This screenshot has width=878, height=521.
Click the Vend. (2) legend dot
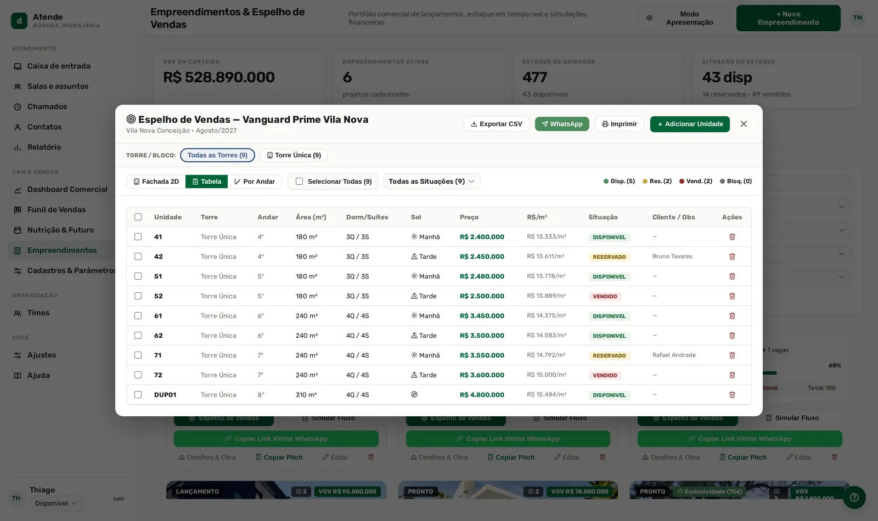(682, 182)
